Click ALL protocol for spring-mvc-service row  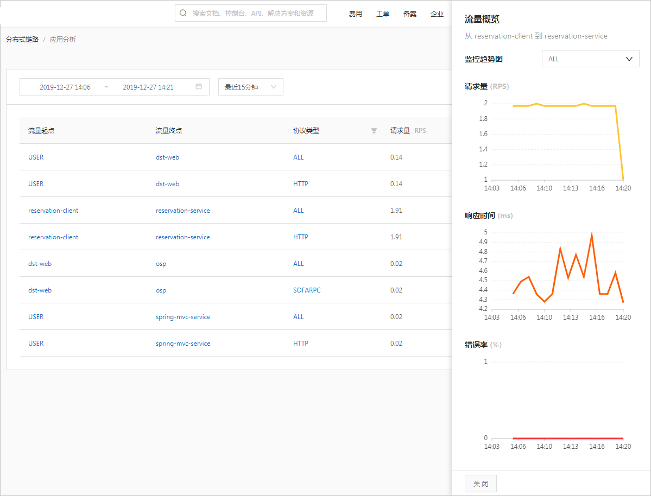298,317
